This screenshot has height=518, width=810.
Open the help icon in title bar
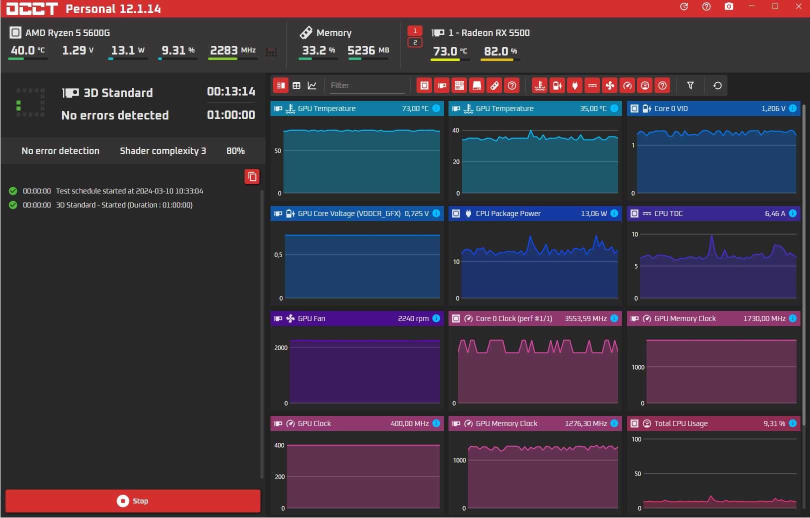coord(706,6)
